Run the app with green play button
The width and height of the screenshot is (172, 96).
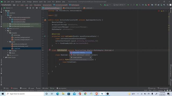[x=128, y=5]
